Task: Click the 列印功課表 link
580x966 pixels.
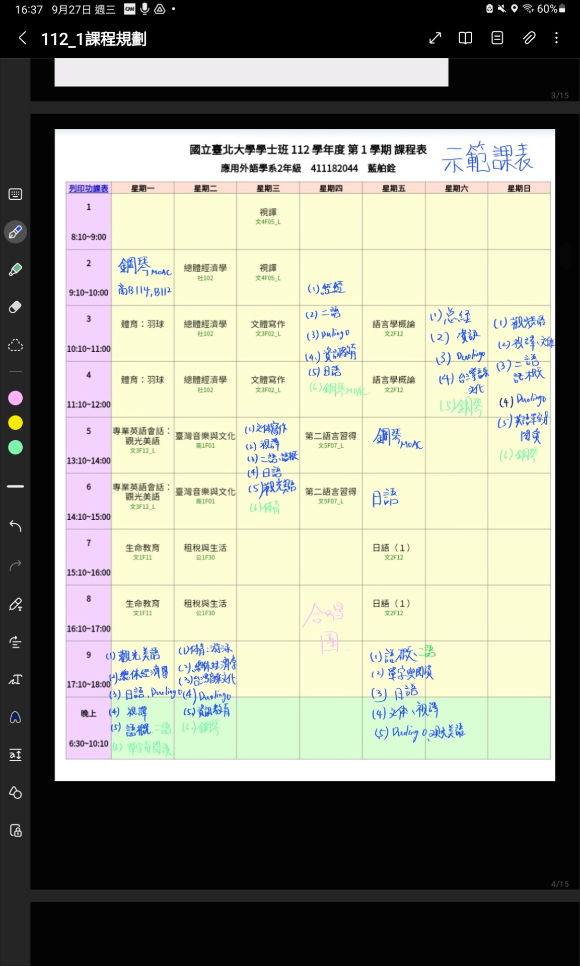Action: pos(89,189)
